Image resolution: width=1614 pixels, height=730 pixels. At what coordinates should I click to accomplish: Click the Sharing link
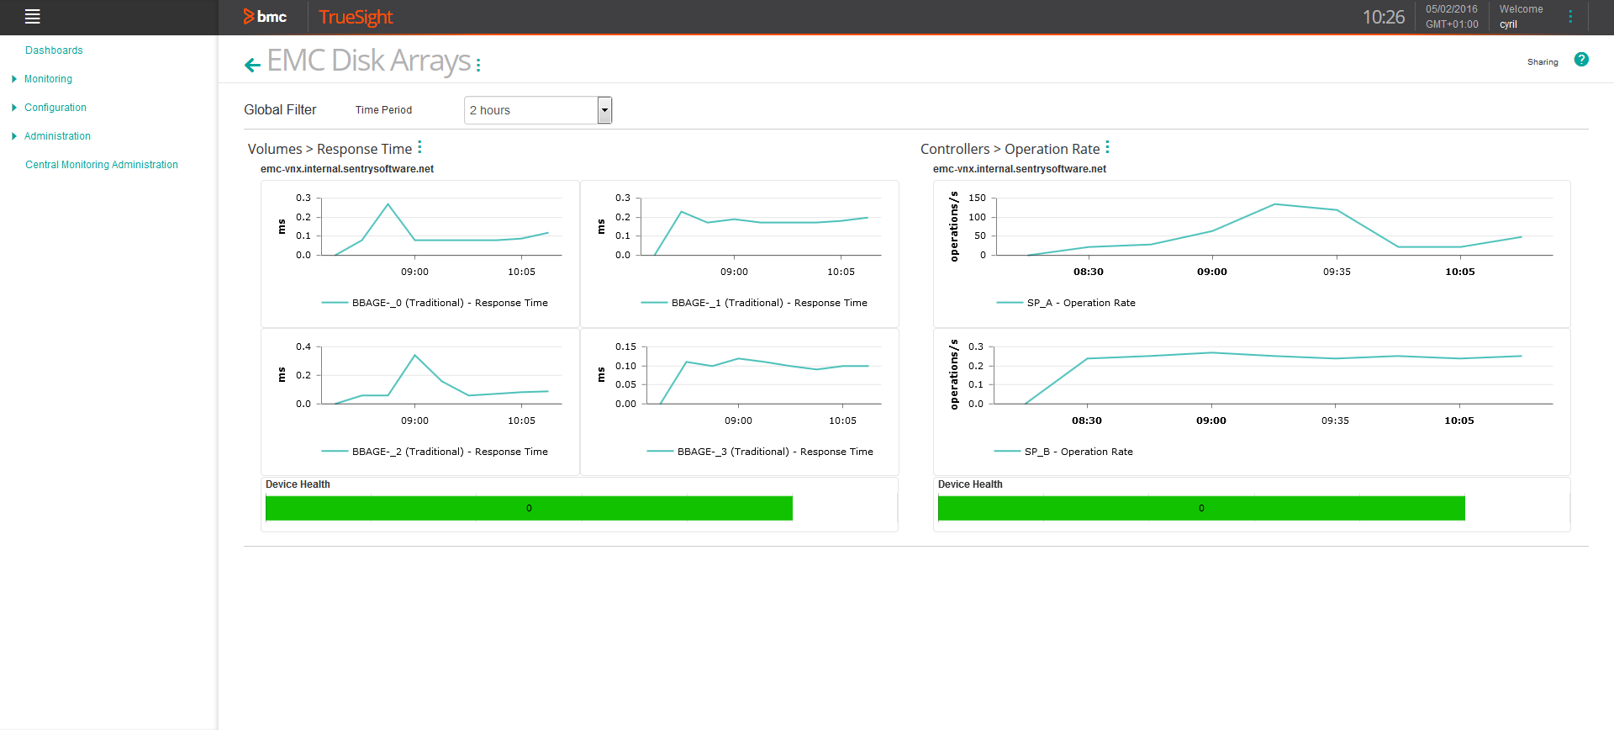tap(1543, 62)
